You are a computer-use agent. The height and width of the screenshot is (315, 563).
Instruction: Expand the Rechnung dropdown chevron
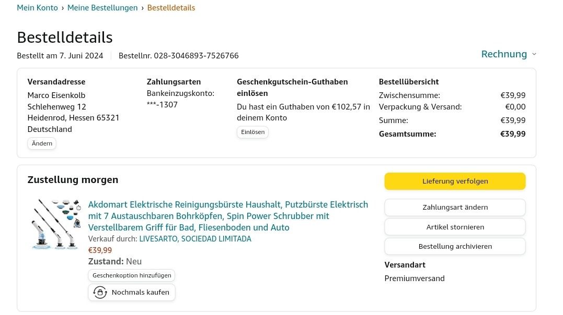[x=534, y=54]
